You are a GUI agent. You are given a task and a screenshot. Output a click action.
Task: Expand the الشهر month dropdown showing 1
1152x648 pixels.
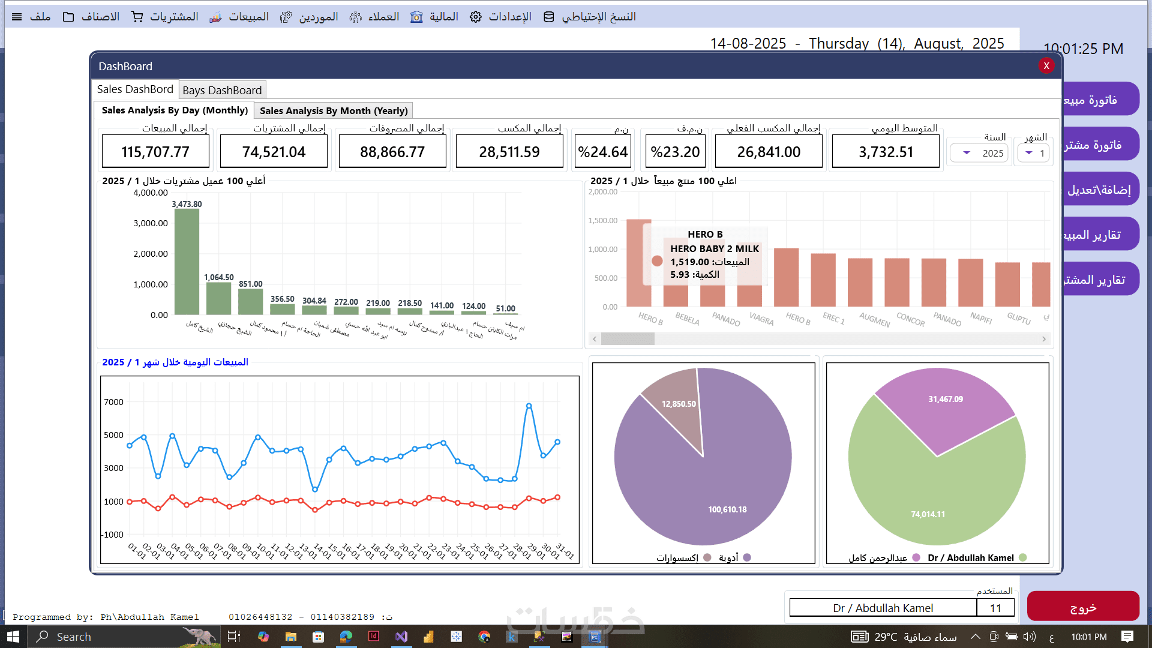pyautogui.click(x=1029, y=153)
